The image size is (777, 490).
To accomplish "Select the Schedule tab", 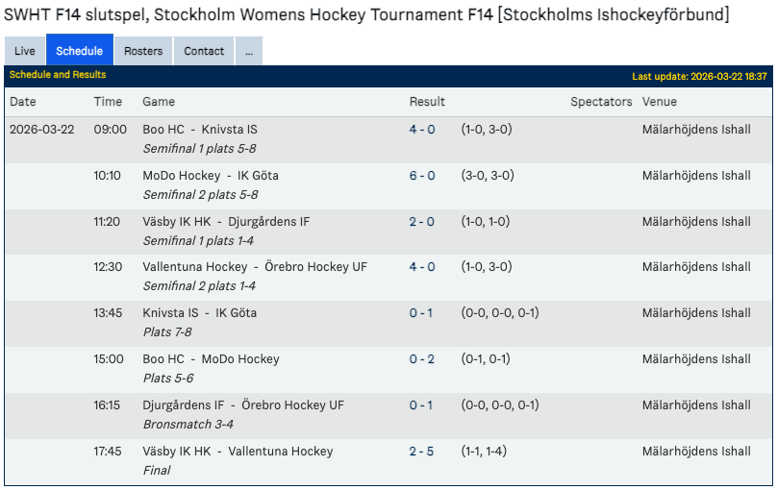I will pos(79,51).
